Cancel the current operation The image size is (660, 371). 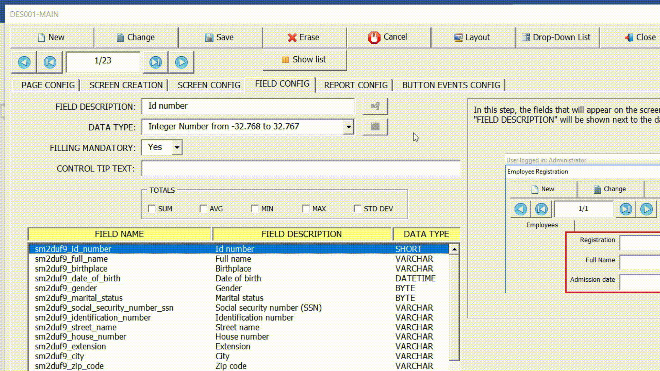click(x=389, y=37)
